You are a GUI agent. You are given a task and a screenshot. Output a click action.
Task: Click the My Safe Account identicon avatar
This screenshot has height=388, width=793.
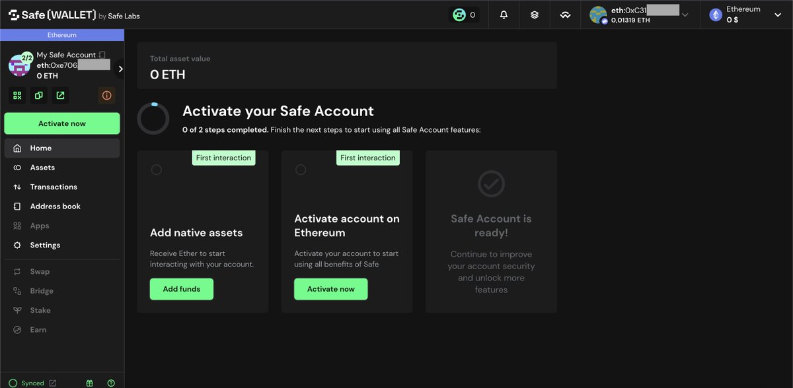tap(19, 65)
